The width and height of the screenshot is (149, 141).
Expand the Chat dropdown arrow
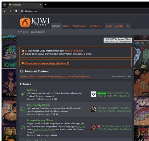pos(69,26)
